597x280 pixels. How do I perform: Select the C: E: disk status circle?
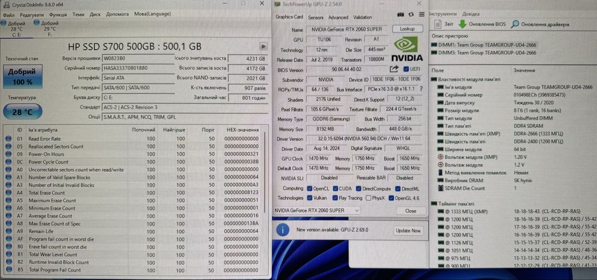[3, 23]
